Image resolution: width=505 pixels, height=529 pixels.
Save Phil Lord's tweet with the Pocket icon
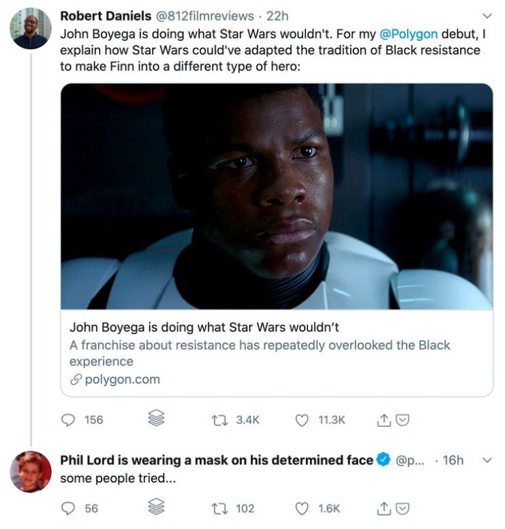[402, 509]
